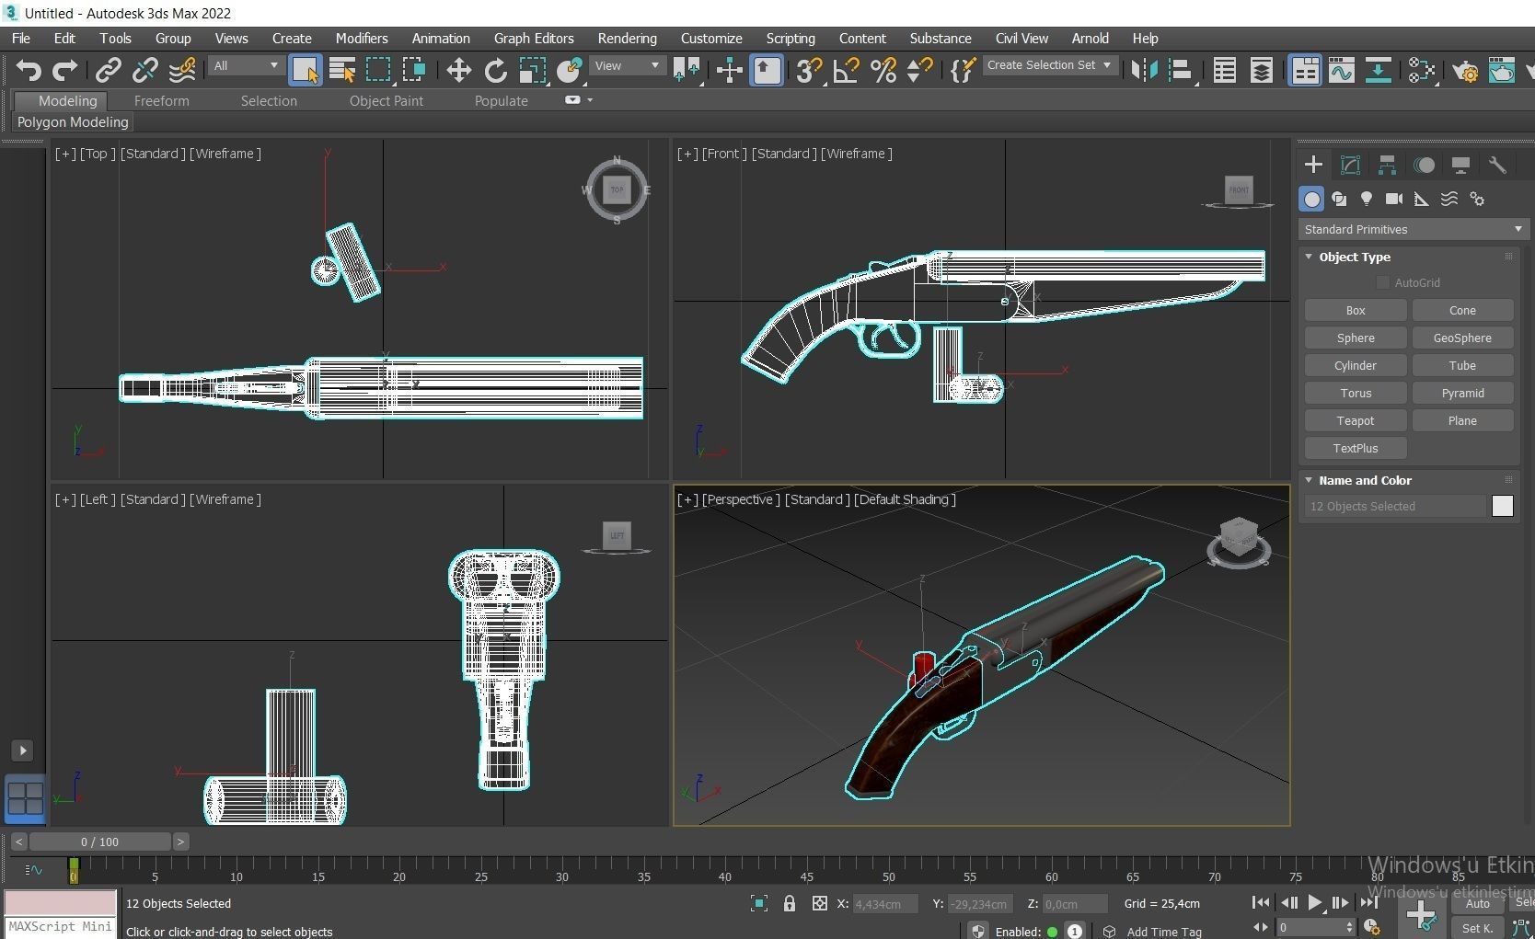
Task: Open the All selection filter dropdown
Action: (x=244, y=65)
